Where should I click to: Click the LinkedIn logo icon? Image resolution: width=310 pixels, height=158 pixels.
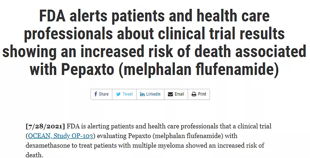click(x=142, y=94)
